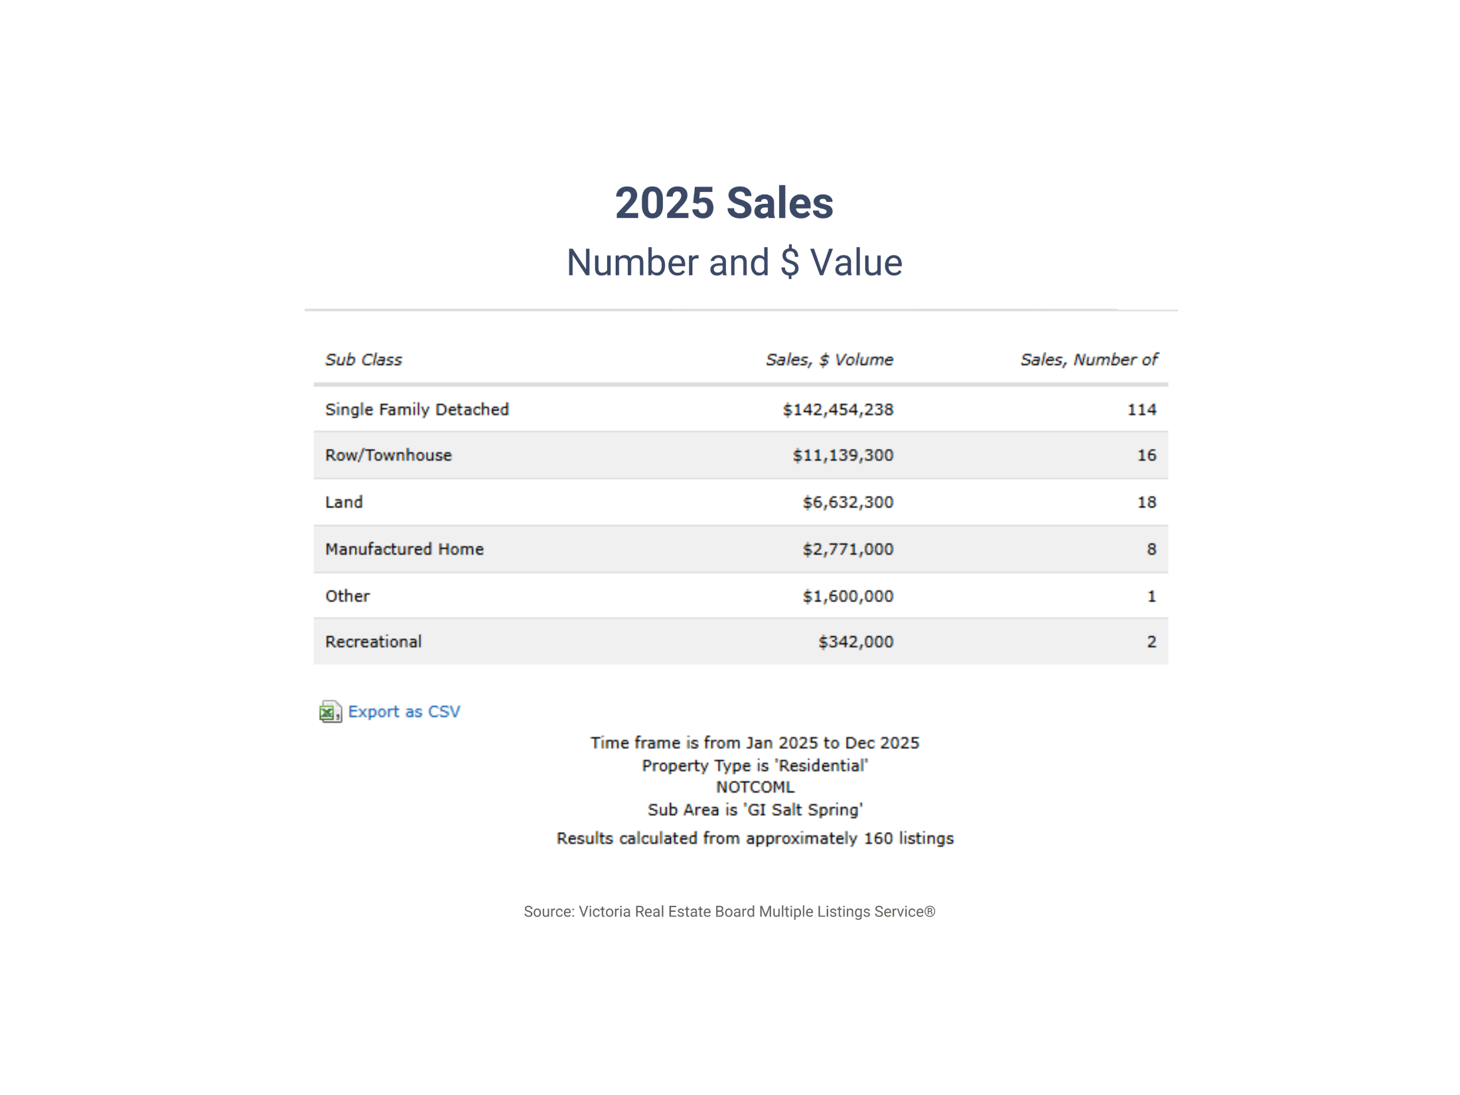Select the Other sub class row

pyautogui.click(x=348, y=596)
